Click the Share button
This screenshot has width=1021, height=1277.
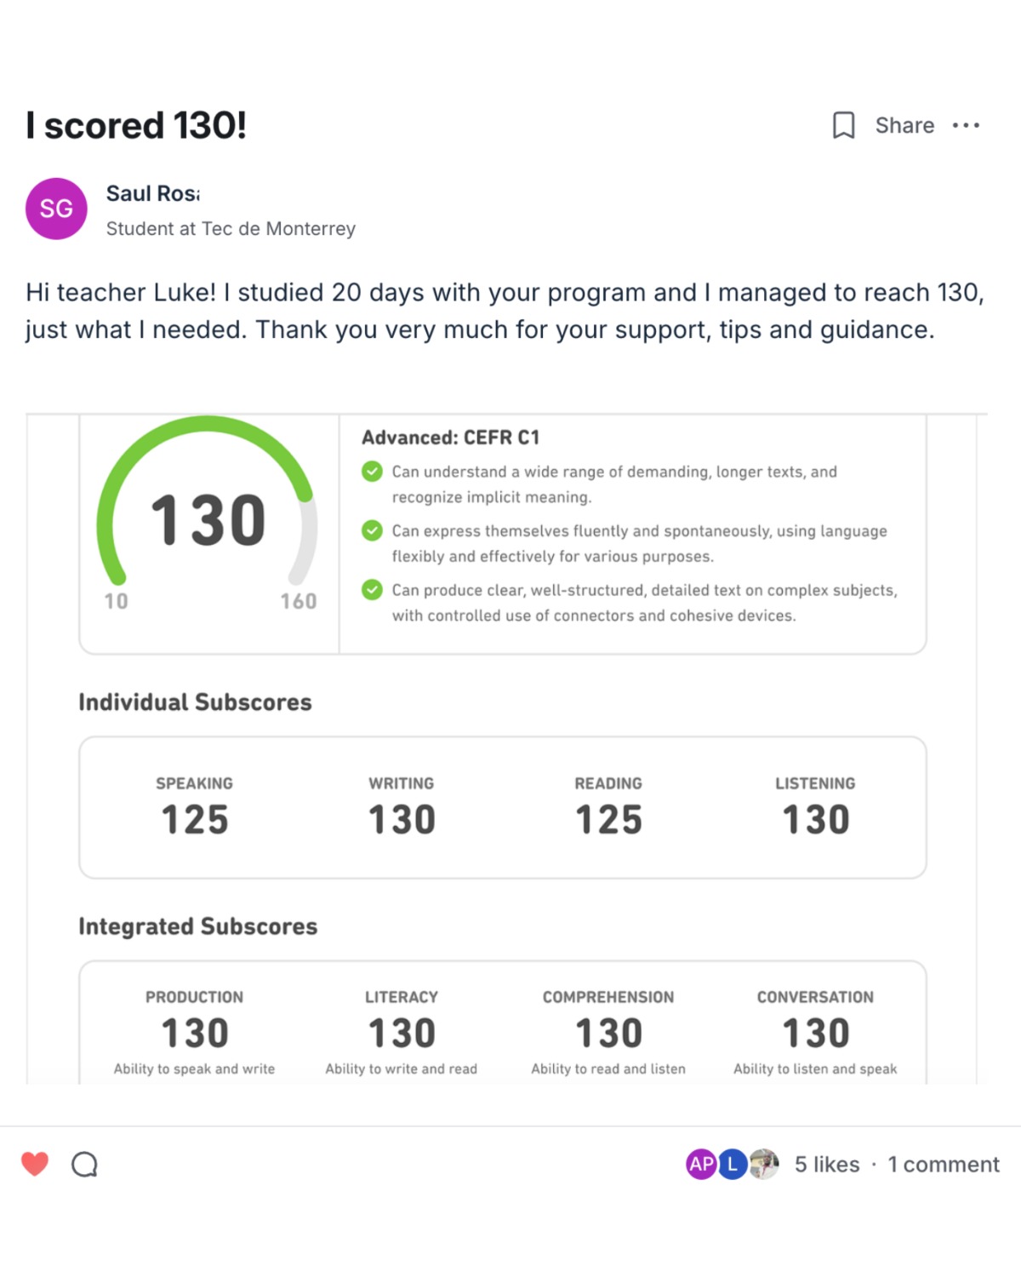904,125
